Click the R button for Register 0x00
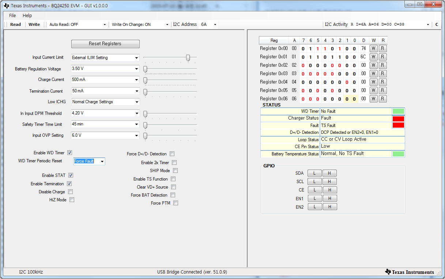445x279 pixels. click(382, 49)
